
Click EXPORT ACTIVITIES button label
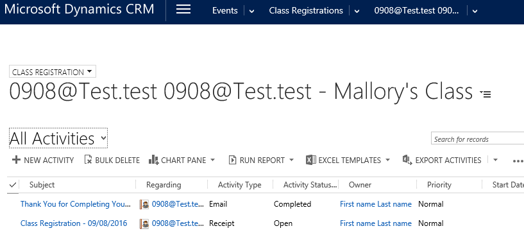point(448,160)
